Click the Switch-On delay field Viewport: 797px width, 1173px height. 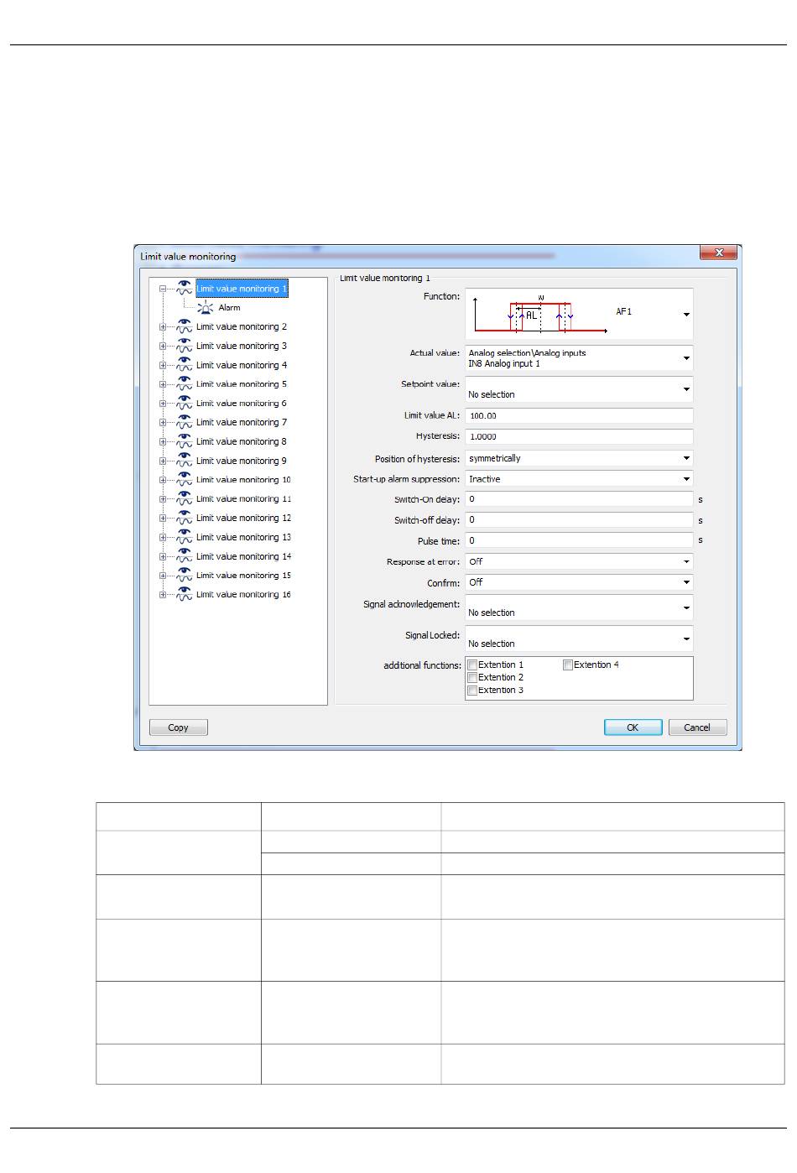579,499
